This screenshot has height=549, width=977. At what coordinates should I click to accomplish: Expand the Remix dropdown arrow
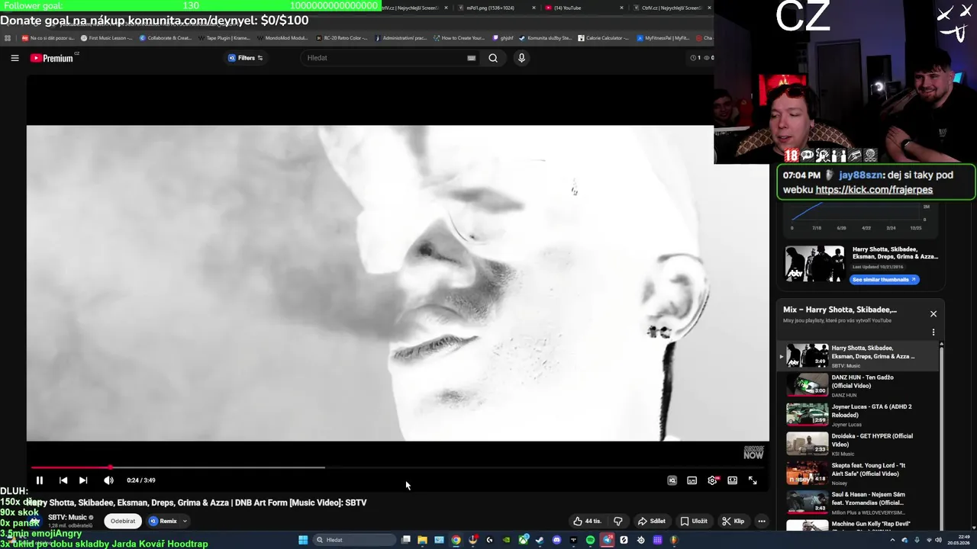click(x=185, y=521)
